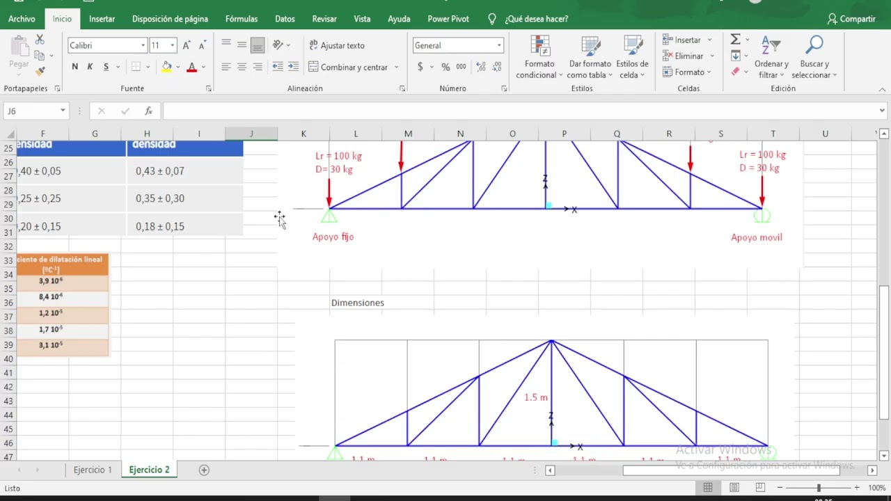Viewport: 891px width, 501px height.
Task: Click the Insert Function fx button
Action: click(x=148, y=111)
